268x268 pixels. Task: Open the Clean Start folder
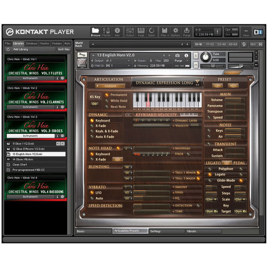point(36,165)
